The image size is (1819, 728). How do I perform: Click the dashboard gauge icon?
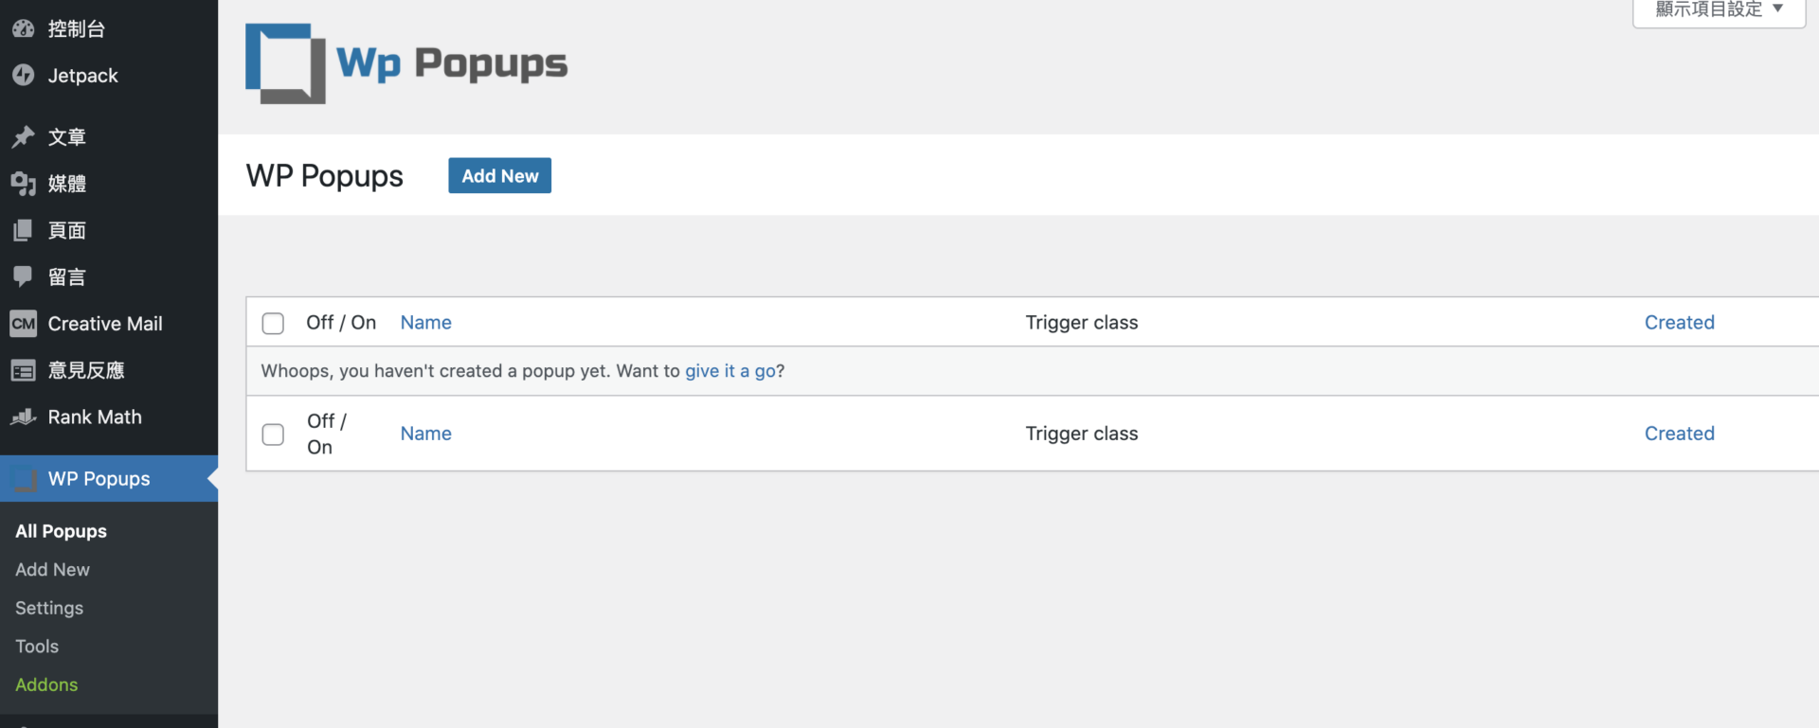click(24, 28)
